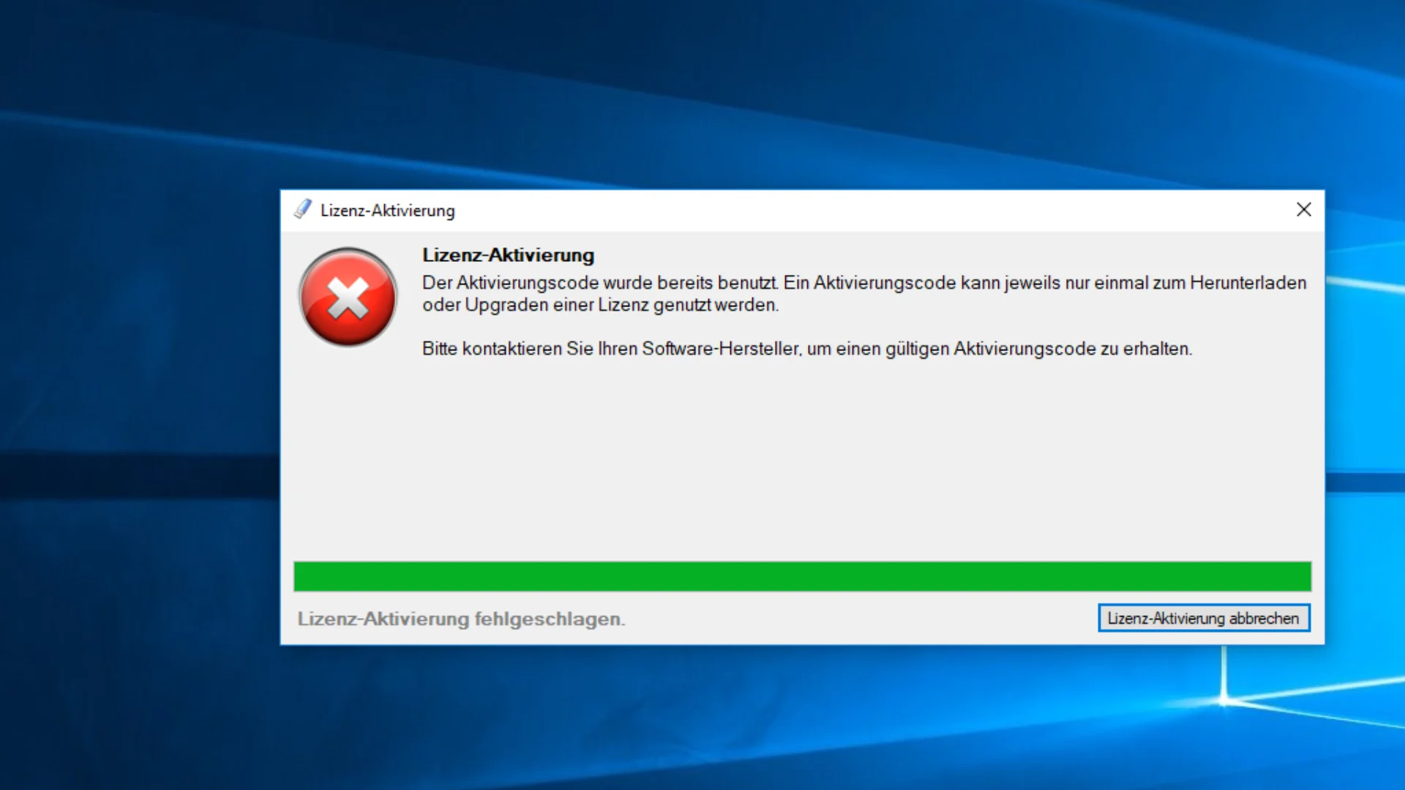Image resolution: width=1405 pixels, height=790 pixels.
Task: Click the 'Lizenz-Aktivierung fehlgeschlagen.' status text
Action: tap(461, 619)
